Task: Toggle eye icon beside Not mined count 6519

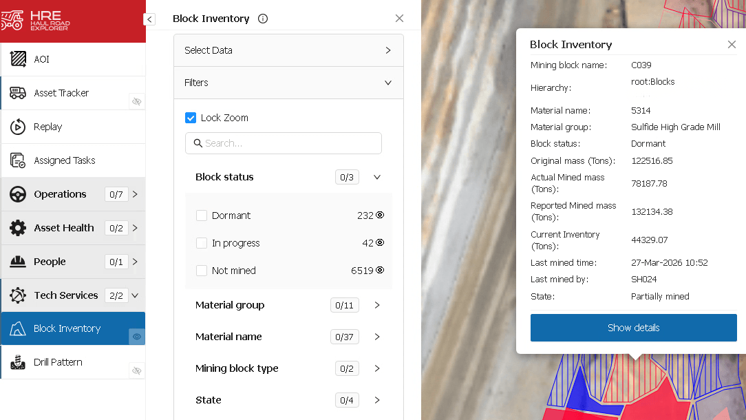Action: pos(380,270)
